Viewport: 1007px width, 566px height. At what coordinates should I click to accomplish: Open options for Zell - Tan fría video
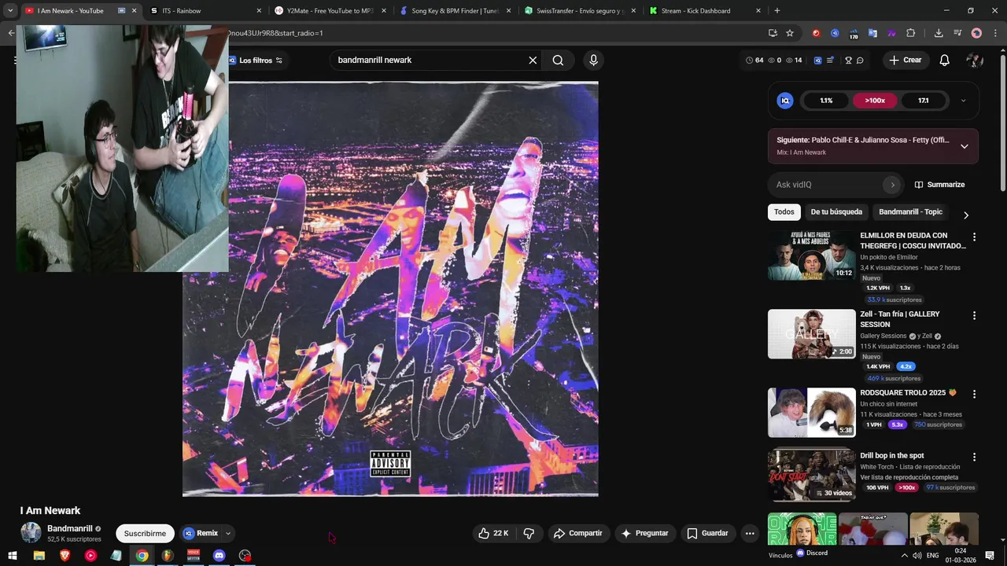[974, 316]
